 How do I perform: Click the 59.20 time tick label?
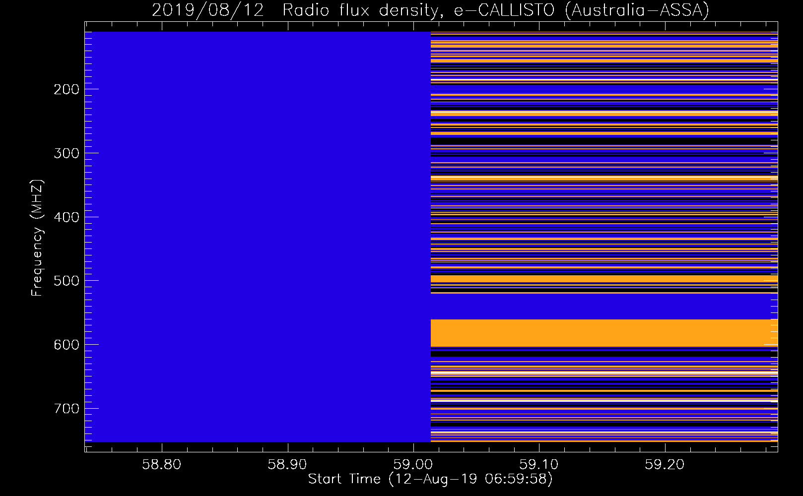[665, 465]
